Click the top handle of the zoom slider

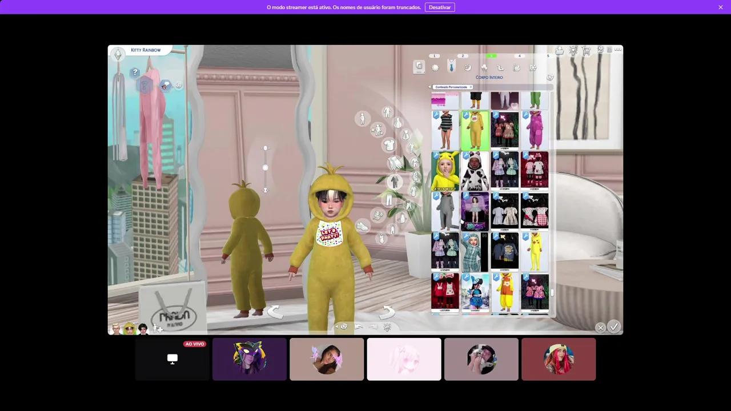(x=265, y=148)
